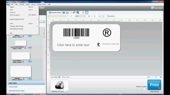Choose Open... from the File menu
This screenshot has width=170, height=95.
tap(23, 7)
